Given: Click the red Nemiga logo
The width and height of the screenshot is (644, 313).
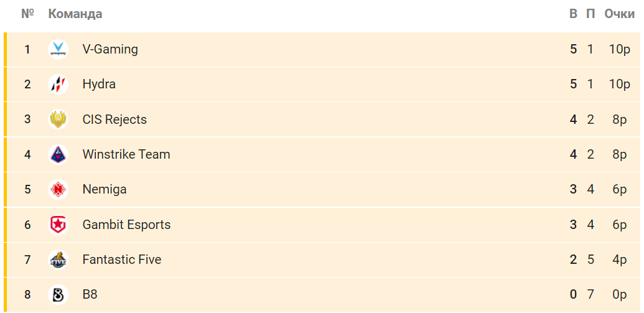Looking at the screenshot, I should (x=58, y=190).
